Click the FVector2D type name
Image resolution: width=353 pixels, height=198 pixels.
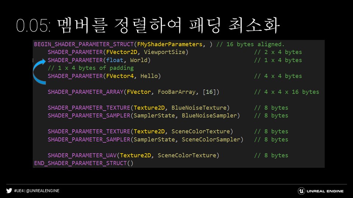(x=122, y=52)
